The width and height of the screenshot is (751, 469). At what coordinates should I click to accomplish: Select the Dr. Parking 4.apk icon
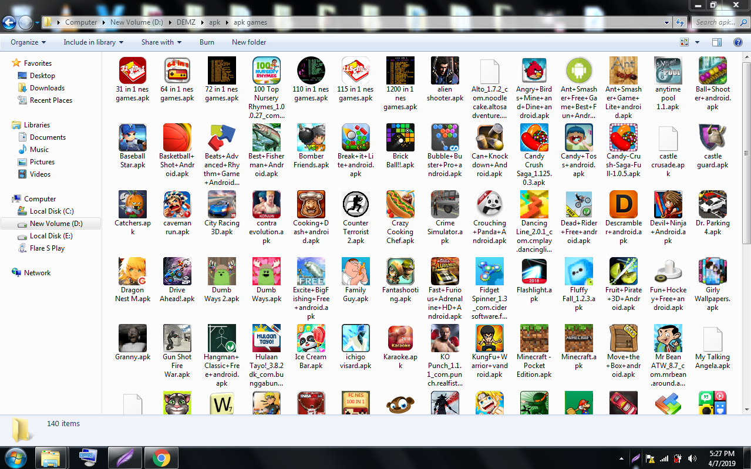coord(712,204)
